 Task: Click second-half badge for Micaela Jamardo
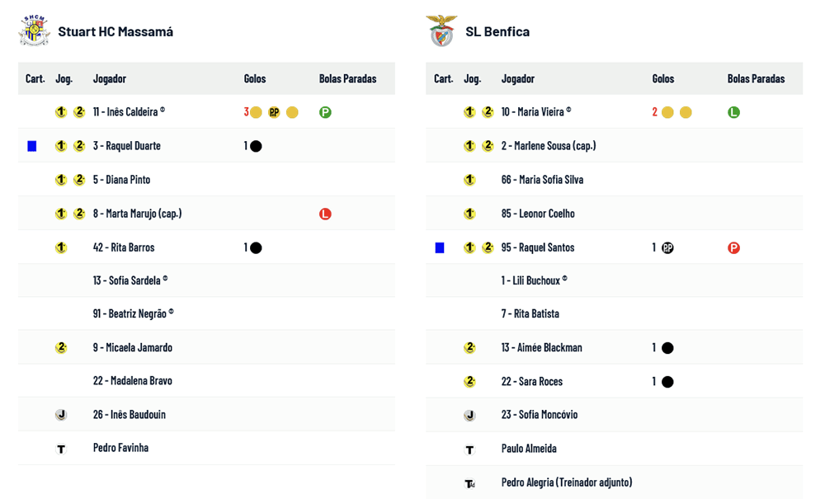pyautogui.click(x=61, y=348)
